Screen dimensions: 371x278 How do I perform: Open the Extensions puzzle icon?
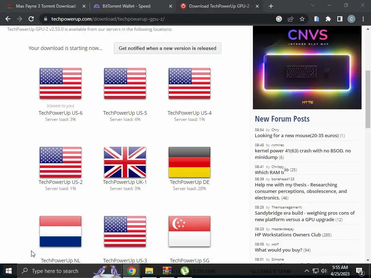(328, 19)
